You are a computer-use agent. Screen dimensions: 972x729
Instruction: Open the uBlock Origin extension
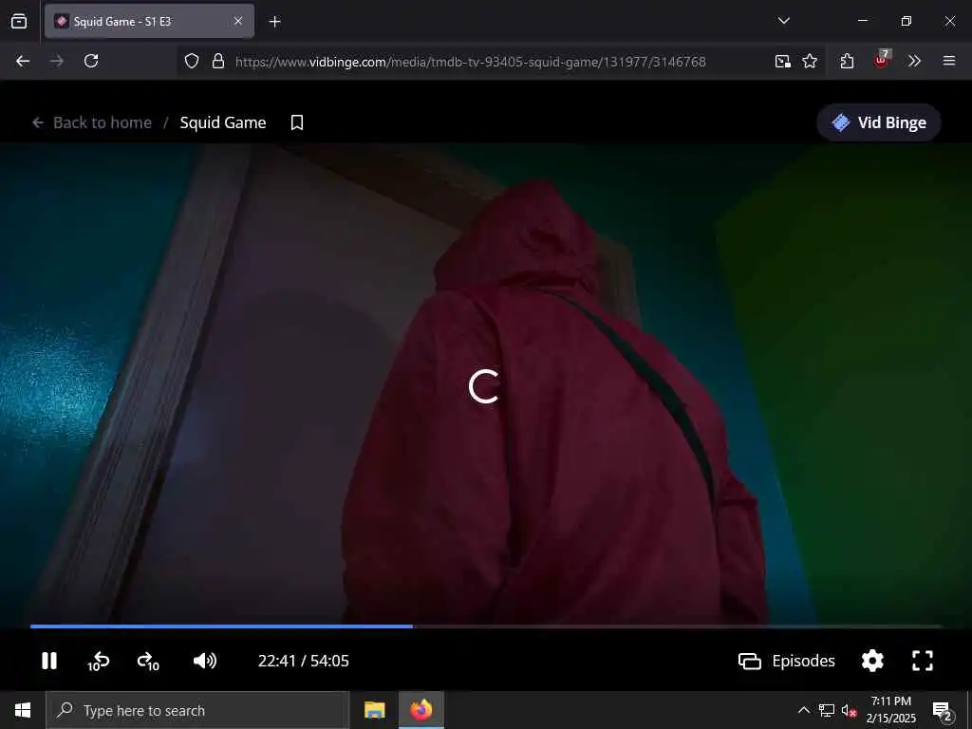[882, 60]
